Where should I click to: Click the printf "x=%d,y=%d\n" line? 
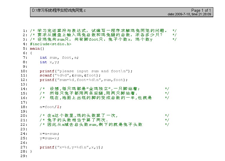click(x=71, y=147)
